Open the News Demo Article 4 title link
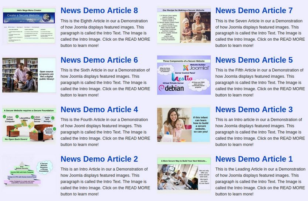 point(99,110)
